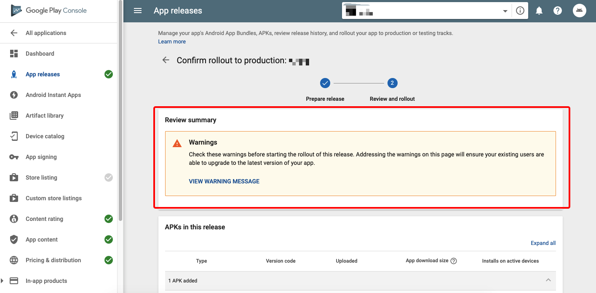Open the account avatar menu
The width and height of the screenshot is (596, 293).
(580, 11)
